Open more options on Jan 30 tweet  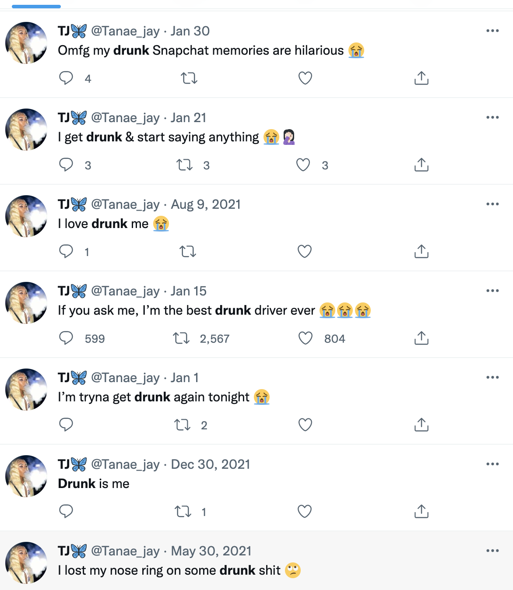(x=492, y=31)
